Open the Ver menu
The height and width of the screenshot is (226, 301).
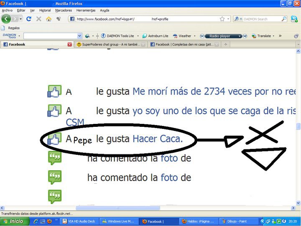click(x=32, y=10)
